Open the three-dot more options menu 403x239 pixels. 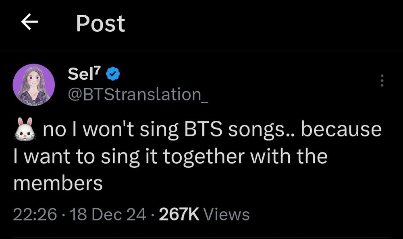click(x=382, y=81)
